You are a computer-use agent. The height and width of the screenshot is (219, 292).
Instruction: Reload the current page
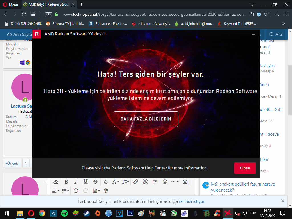[x=24, y=14]
